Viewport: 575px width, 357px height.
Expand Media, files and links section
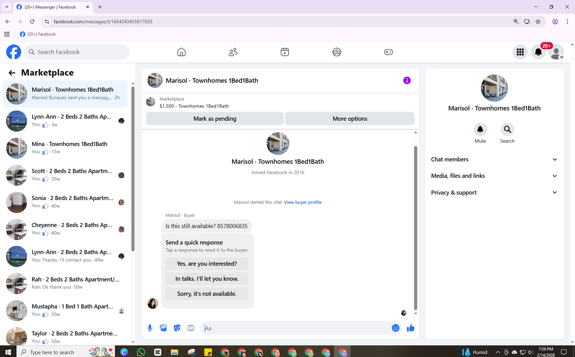tap(494, 176)
